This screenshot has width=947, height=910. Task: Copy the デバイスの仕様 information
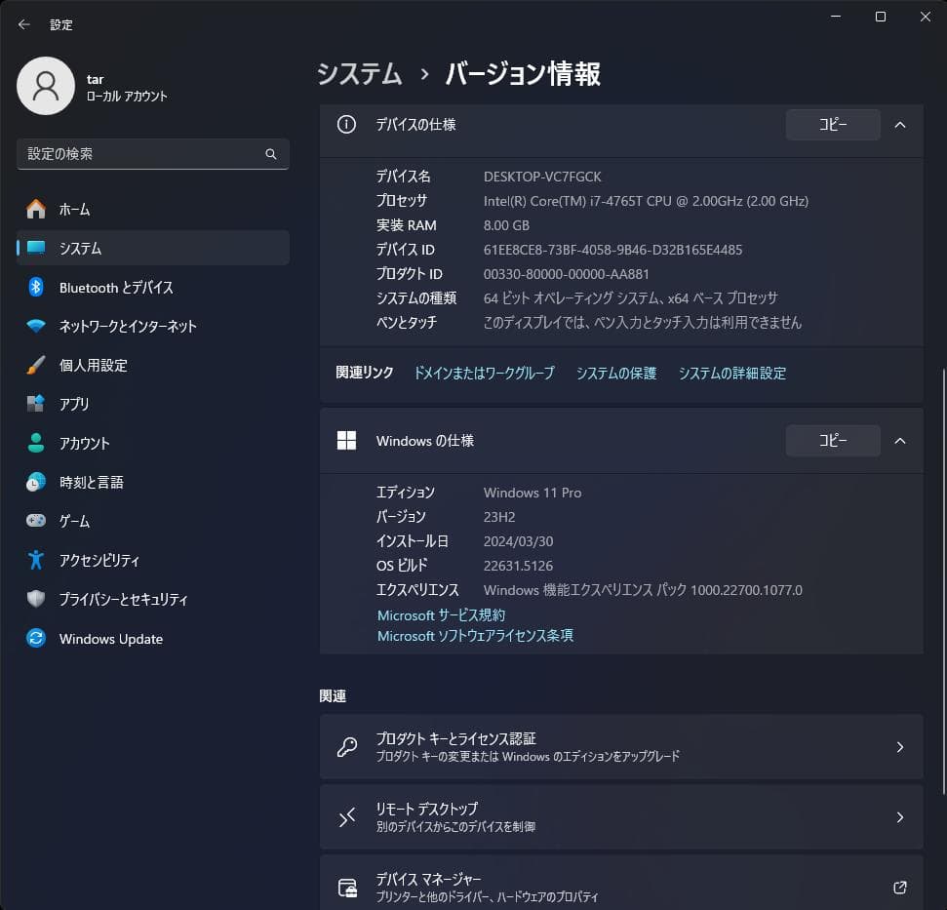(832, 124)
